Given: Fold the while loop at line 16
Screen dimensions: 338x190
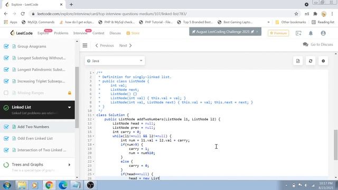Looking at the screenshot, I should click(93, 136).
